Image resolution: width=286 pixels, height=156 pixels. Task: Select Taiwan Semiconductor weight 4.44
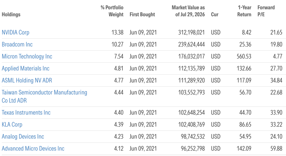(119, 93)
